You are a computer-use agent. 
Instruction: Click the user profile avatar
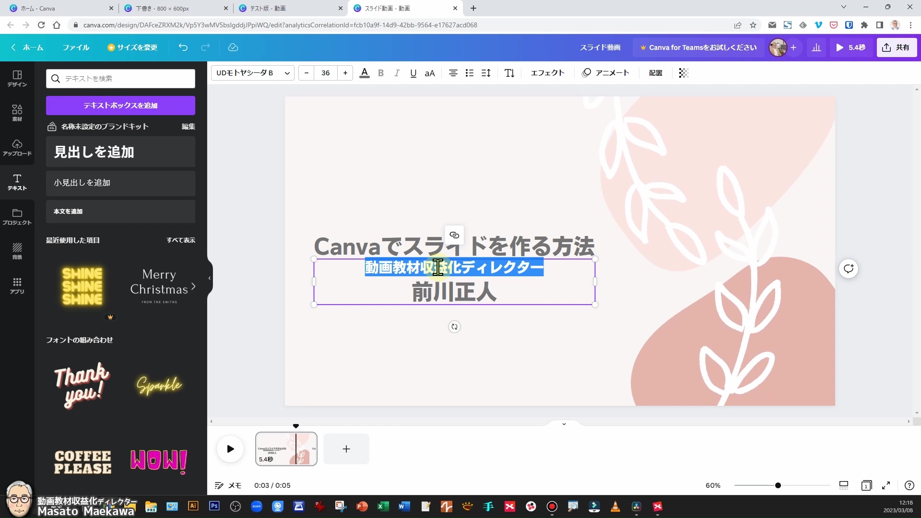(778, 47)
